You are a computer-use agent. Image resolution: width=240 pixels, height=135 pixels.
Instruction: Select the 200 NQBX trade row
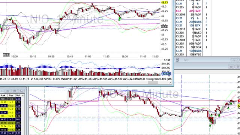(193, 22)
